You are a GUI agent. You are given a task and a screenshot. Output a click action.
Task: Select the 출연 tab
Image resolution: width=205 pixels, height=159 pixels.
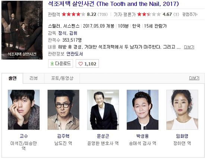pos(12,78)
